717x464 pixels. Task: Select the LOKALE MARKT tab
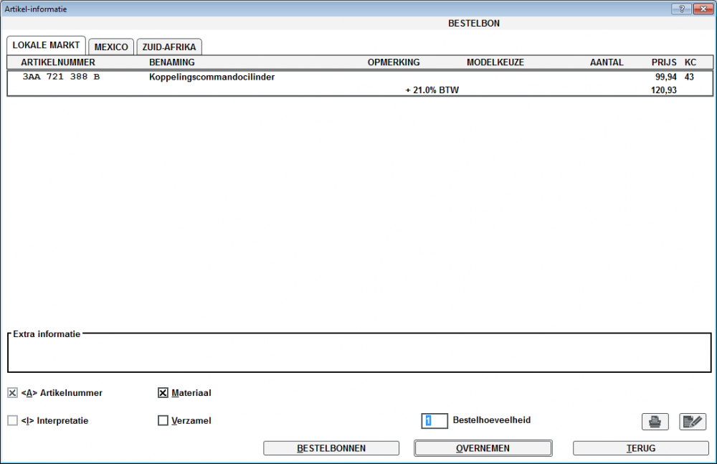(x=46, y=45)
